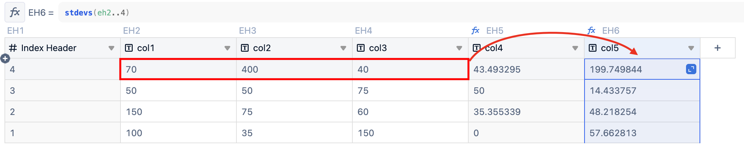Click the expand cell icon in 199.749844
The width and height of the screenshot is (744, 149).
click(x=691, y=69)
